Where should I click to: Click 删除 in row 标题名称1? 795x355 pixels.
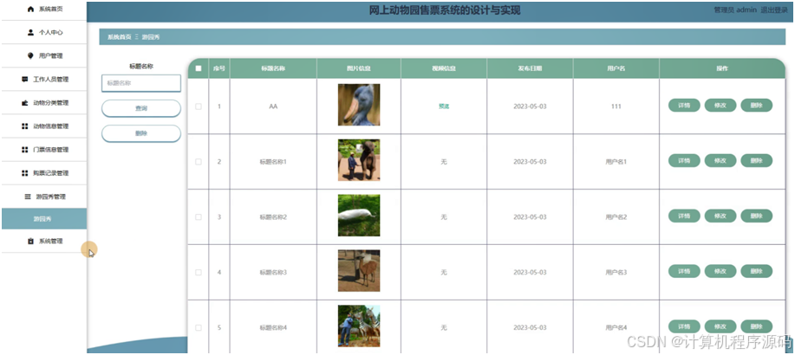(757, 160)
